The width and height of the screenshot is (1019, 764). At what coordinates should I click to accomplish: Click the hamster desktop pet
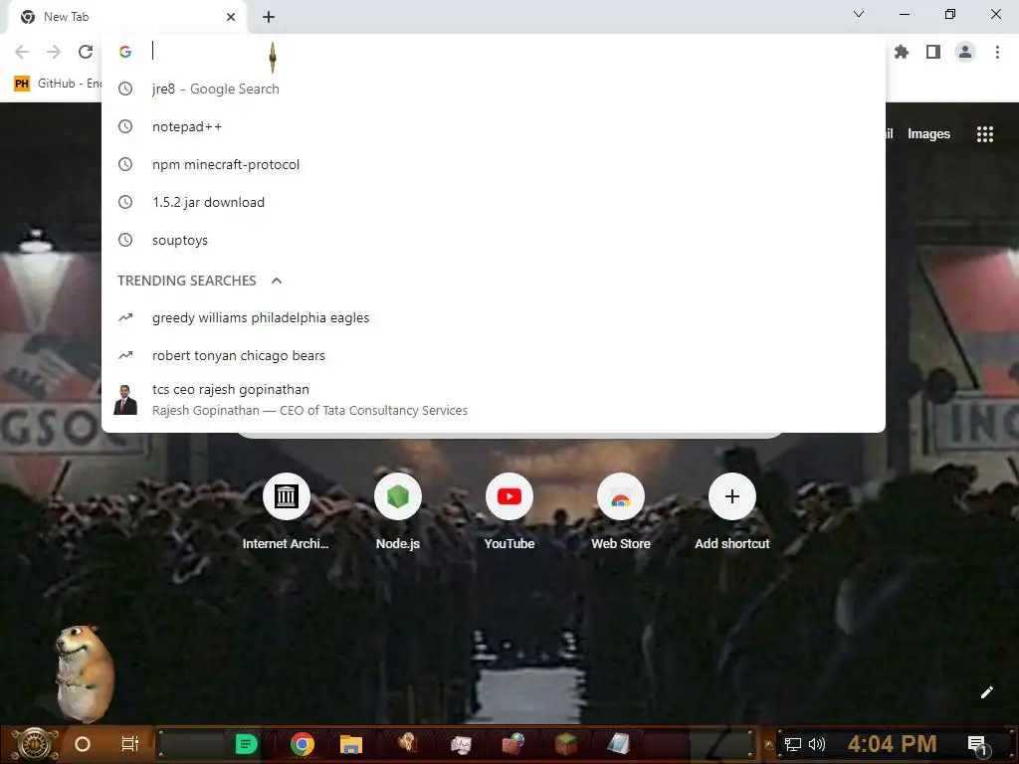click(x=84, y=673)
